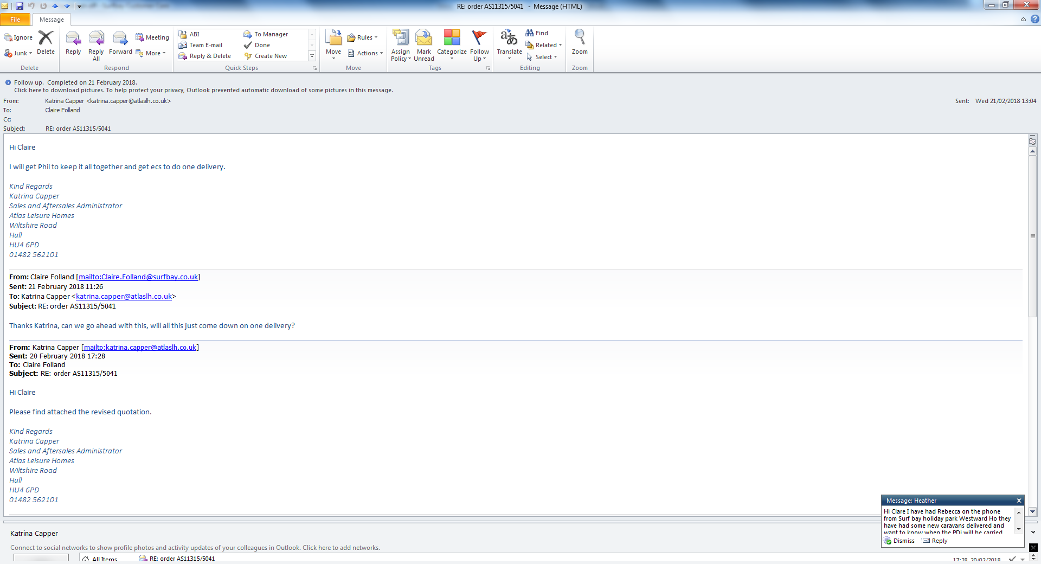
Task: Select the Message ribbon tab
Action: click(x=52, y=20)
